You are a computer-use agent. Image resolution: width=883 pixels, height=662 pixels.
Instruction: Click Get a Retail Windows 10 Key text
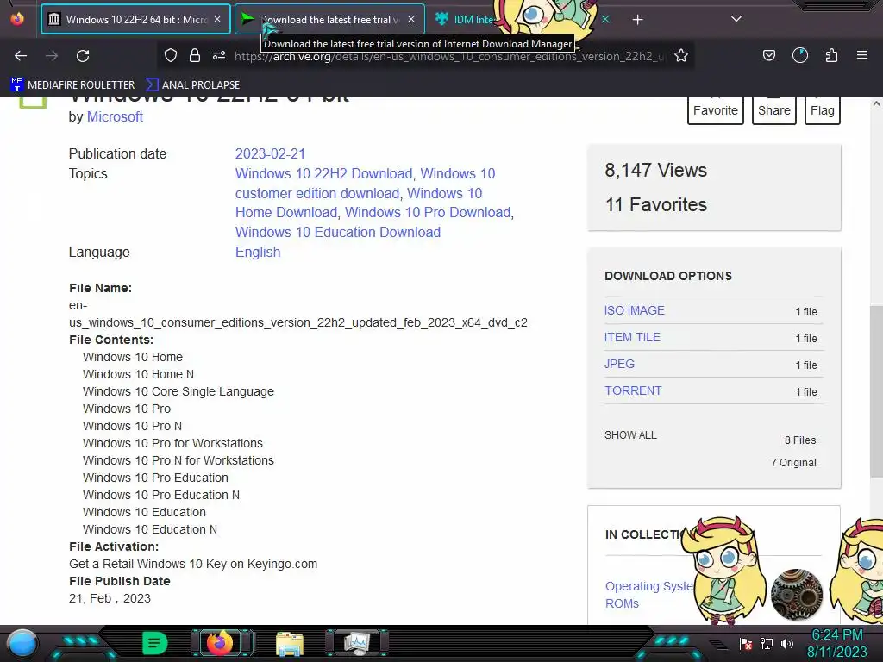(193, 564)
